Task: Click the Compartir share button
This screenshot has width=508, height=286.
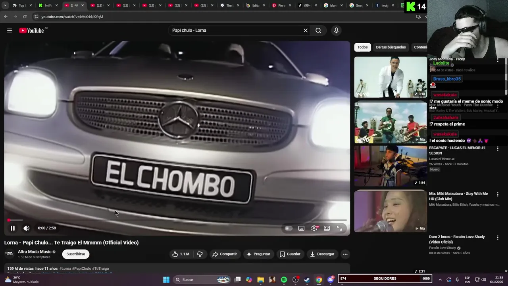Action: [225, 254]
